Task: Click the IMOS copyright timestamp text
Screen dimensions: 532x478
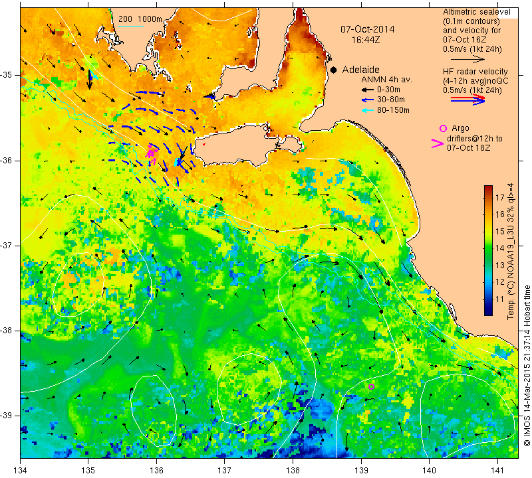Action: (527, 365)
